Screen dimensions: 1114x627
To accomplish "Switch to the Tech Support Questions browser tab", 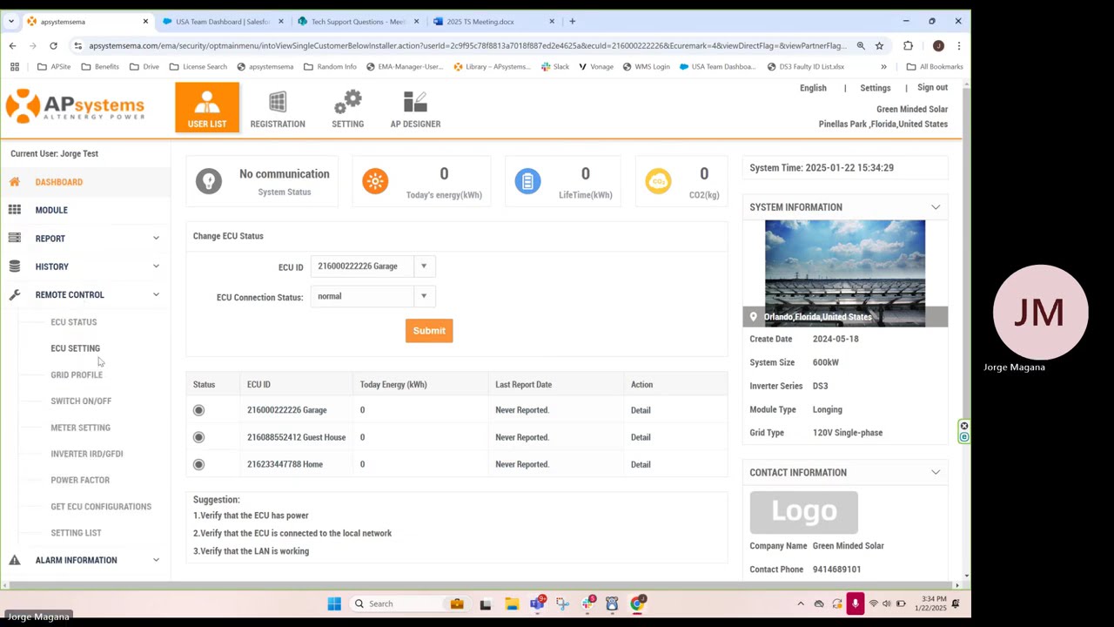I will pos(359,21).
